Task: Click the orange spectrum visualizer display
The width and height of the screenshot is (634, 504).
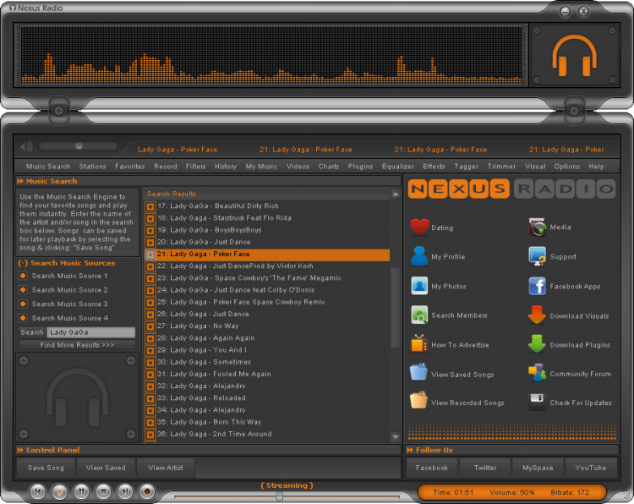Action: (271, 55)
